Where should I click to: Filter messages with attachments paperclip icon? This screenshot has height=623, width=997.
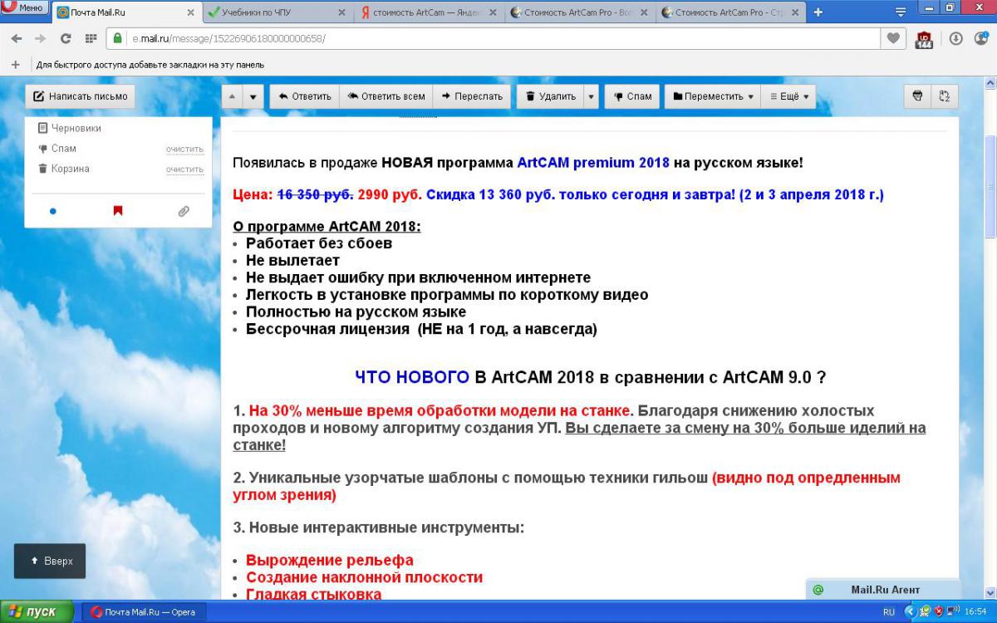[x=184, y=212]
